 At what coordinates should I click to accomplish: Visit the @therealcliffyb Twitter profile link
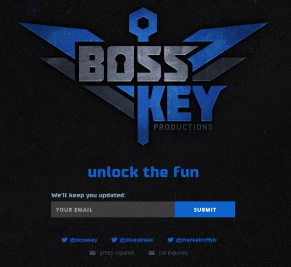(196, 240)
